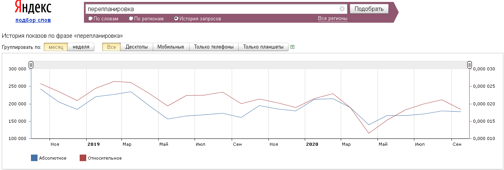Select the История запросов radio button

[x=176, y=18]
